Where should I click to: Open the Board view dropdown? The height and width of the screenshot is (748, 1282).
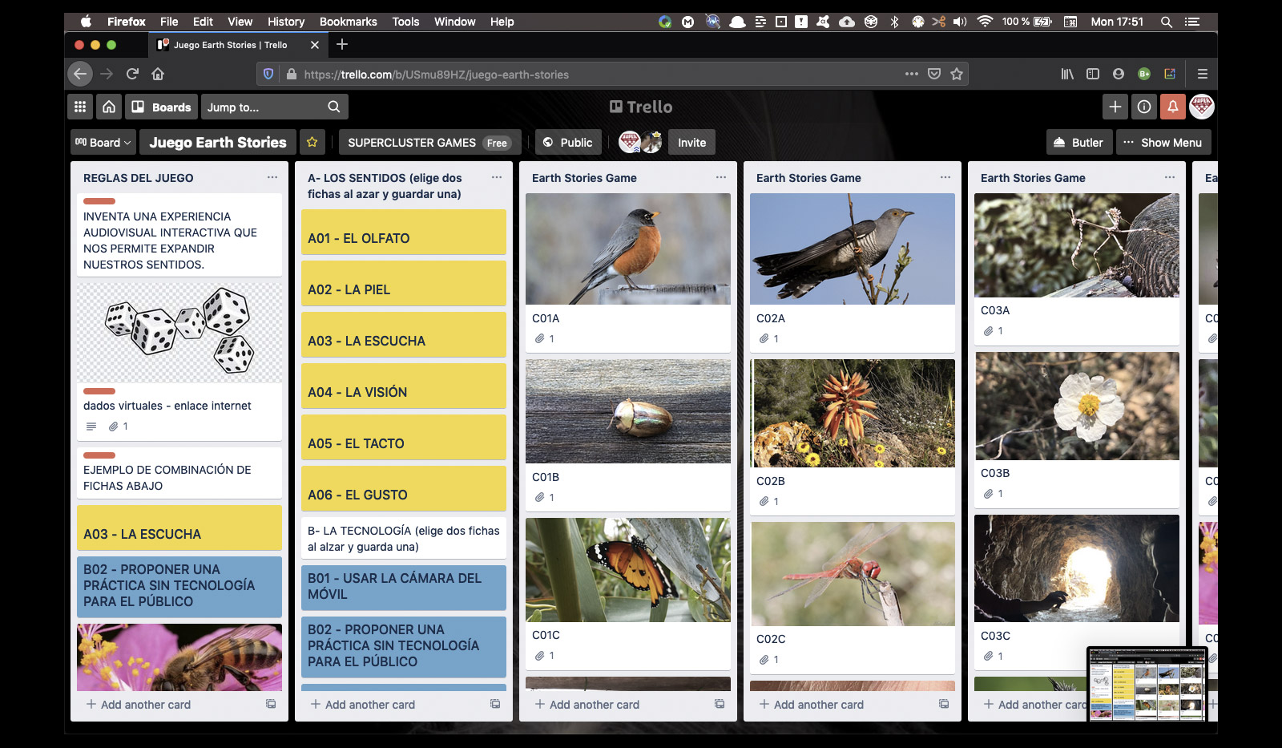[x=103, y=143]
